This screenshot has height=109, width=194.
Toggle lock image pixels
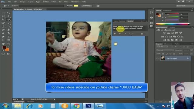[167, 54]
